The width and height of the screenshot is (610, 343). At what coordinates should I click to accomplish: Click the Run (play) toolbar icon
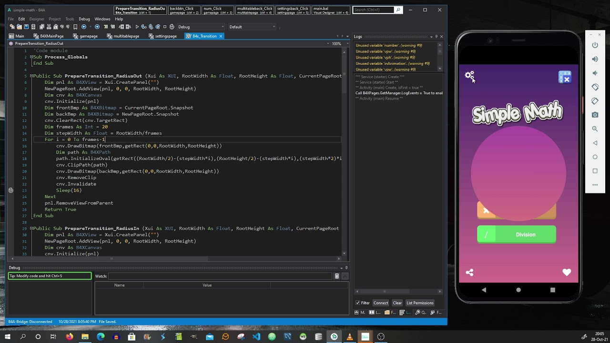click(137, 27)
